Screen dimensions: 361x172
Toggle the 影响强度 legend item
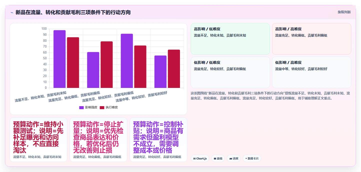88,107
